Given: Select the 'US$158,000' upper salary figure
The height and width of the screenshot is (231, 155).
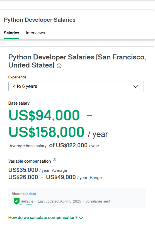Looking at the screenshot, I should pos(46,132).
